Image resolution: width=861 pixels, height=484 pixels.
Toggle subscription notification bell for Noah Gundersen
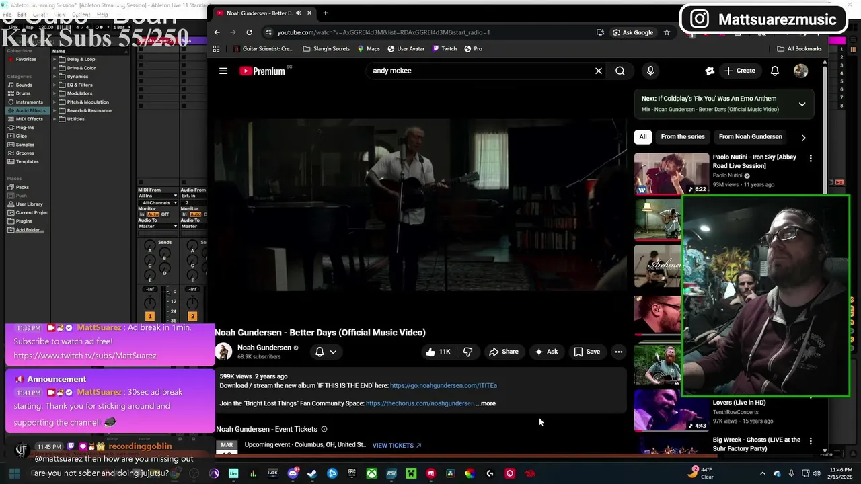click(x=320, y=352)
